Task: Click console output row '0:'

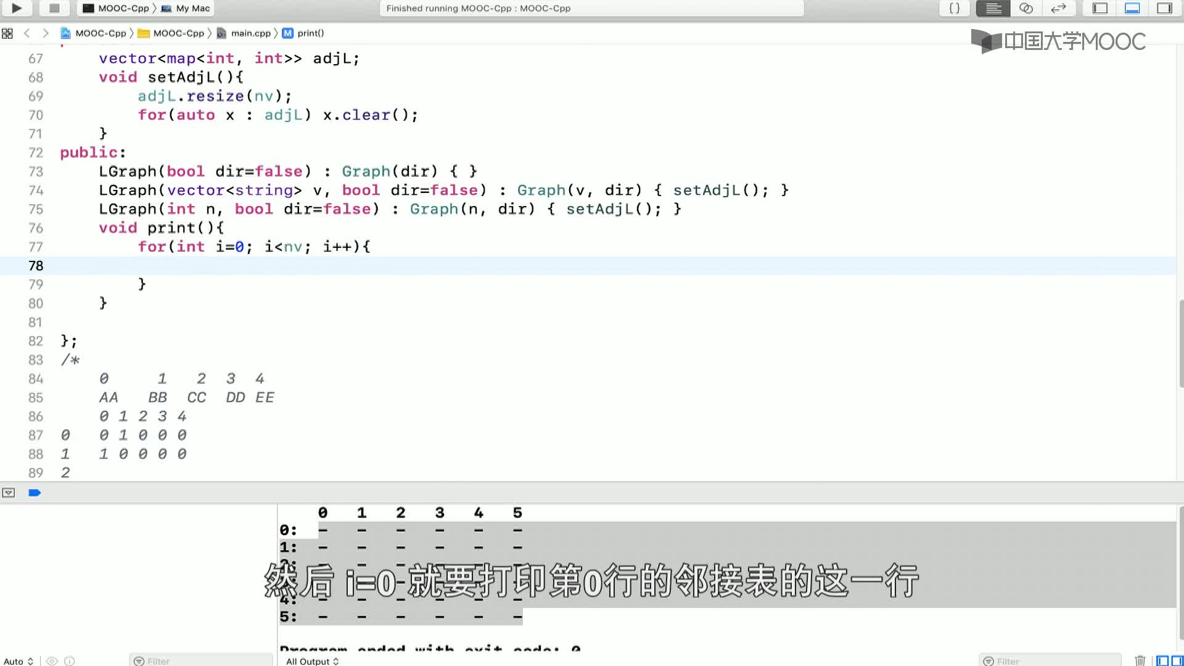Action: (401, 530)
